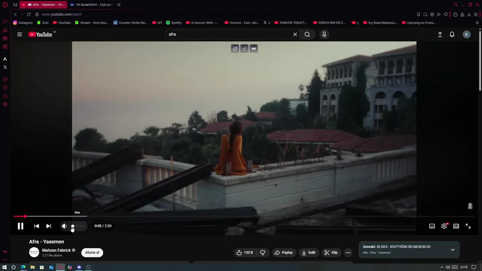Go back in browser history
482x271 pixels.
[x=15, y=14]
